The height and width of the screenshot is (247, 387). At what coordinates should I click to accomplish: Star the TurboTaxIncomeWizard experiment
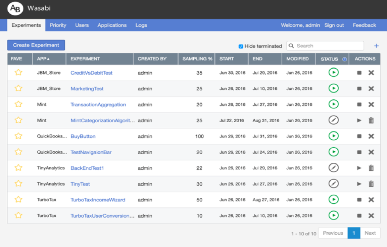(18, 200)
